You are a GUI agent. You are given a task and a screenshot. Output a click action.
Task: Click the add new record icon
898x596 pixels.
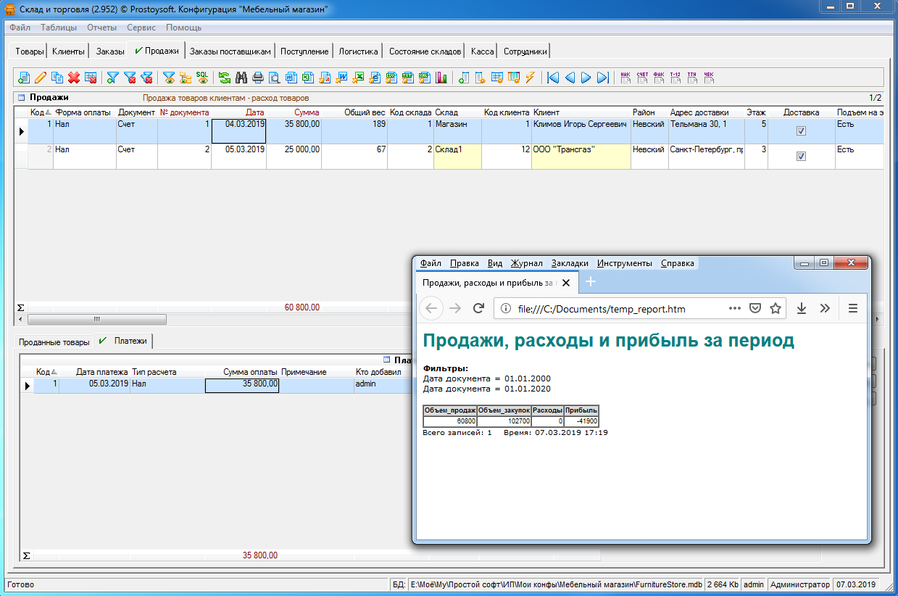(x=24, y=78)
